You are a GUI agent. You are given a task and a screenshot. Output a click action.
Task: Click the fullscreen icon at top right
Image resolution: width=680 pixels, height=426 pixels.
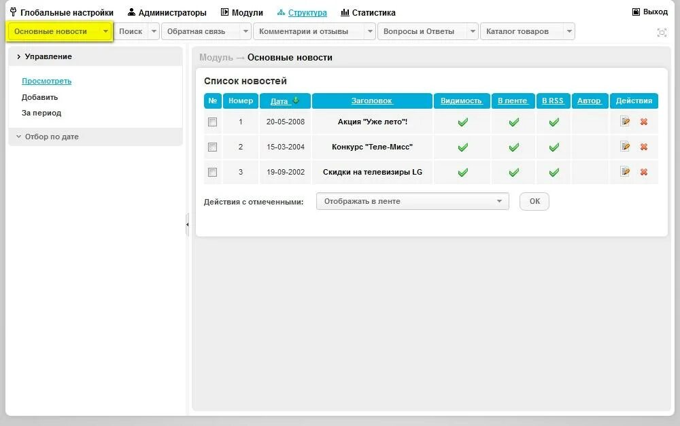[662, 33]
